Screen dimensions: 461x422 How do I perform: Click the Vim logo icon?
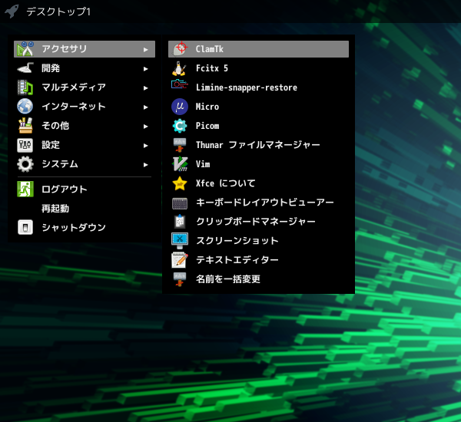[180, 164]
